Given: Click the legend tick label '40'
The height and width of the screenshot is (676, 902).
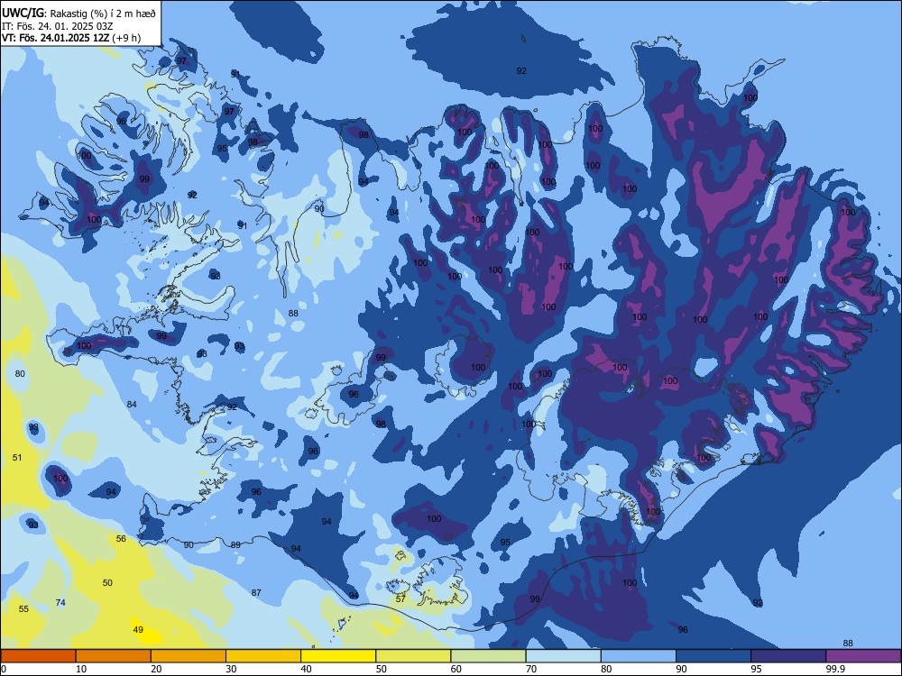Looking at the screenshot, I should pyautogui.click(x=306, y=669).
